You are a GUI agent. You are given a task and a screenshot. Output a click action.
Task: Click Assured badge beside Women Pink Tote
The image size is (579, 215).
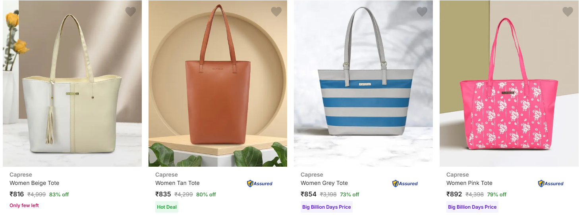pyautogui.click(x=551, y=183)
